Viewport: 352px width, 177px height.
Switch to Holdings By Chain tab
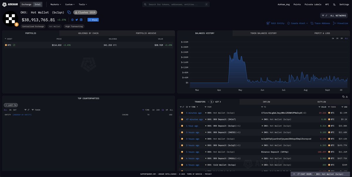(88, 33)
